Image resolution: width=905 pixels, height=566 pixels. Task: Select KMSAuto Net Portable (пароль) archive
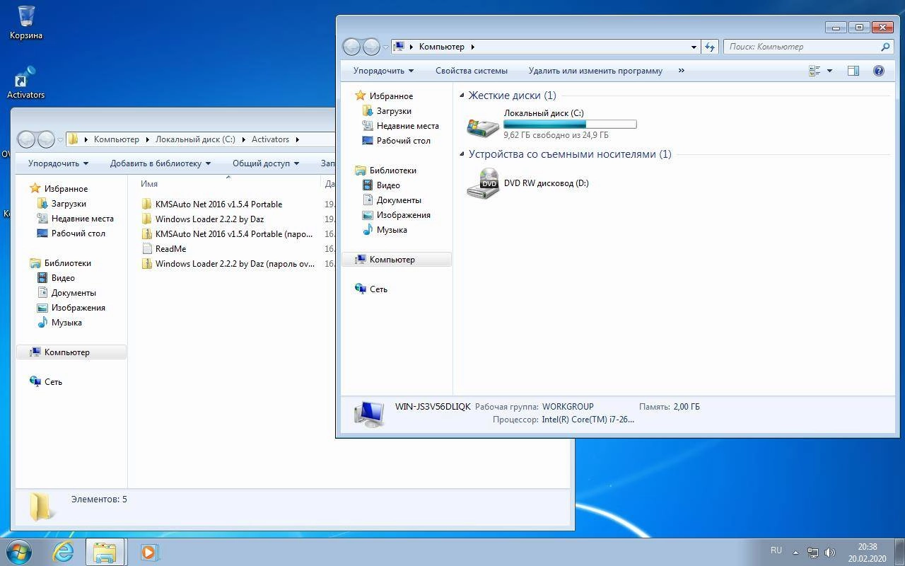coord(228,234)
